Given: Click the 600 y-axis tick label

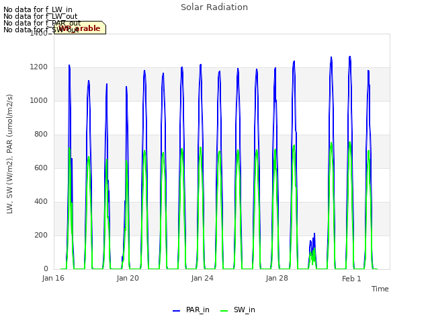Looking at the screenshot, I should [41, 168].
